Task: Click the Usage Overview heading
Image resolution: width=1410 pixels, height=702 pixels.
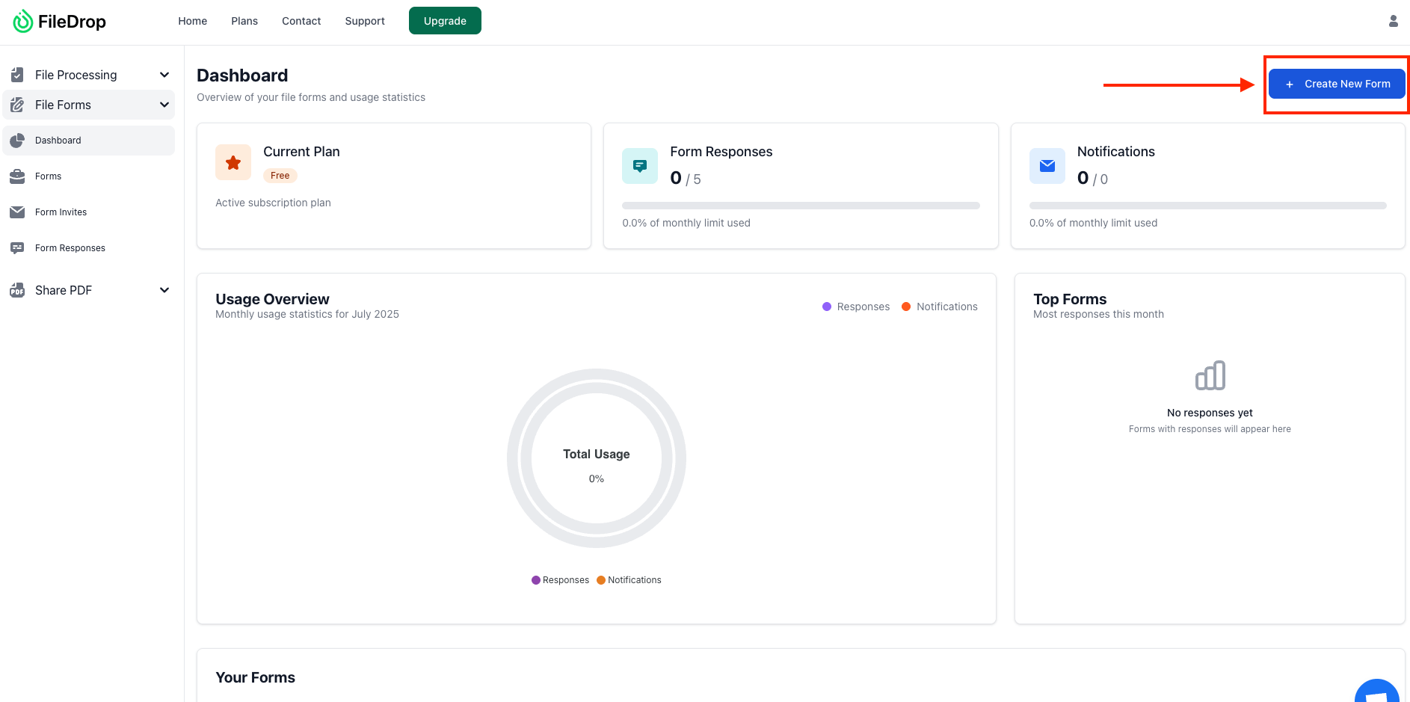Action: pos(272,299)
